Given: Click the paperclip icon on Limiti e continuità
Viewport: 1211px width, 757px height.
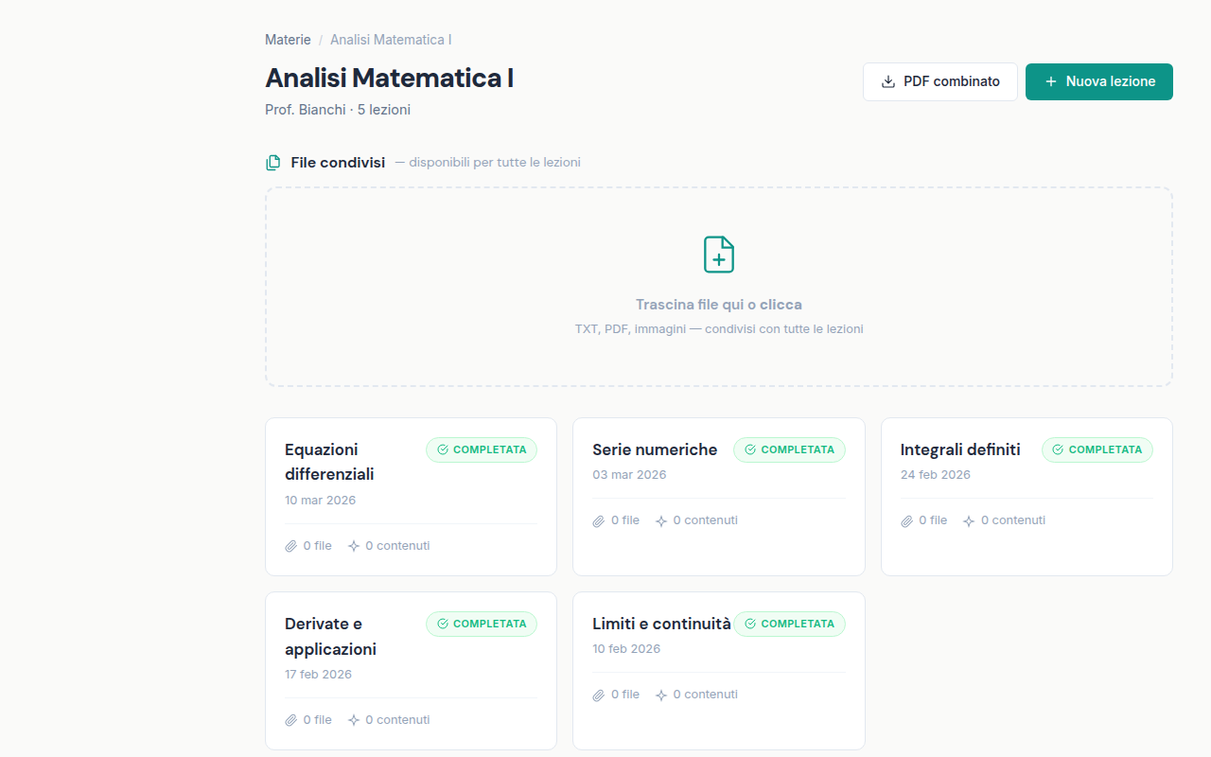Looking at the screenshot, I should click(598, 694).
